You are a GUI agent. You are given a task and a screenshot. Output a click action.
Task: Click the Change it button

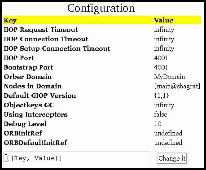172,158
